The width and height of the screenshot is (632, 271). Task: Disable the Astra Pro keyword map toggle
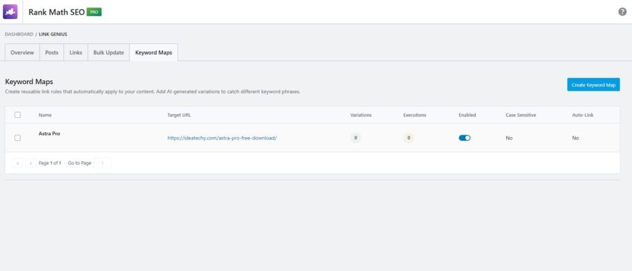[x=464, y=138]
